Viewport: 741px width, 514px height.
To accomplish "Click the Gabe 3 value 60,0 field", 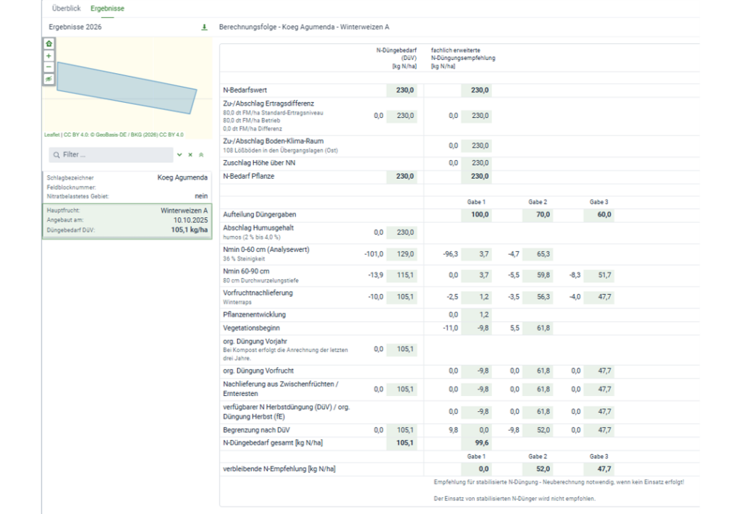I will click(598, 215).
